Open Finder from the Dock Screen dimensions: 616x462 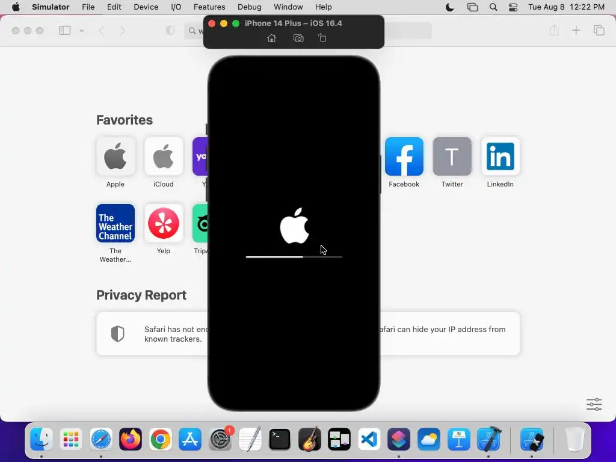pos(42,439)
